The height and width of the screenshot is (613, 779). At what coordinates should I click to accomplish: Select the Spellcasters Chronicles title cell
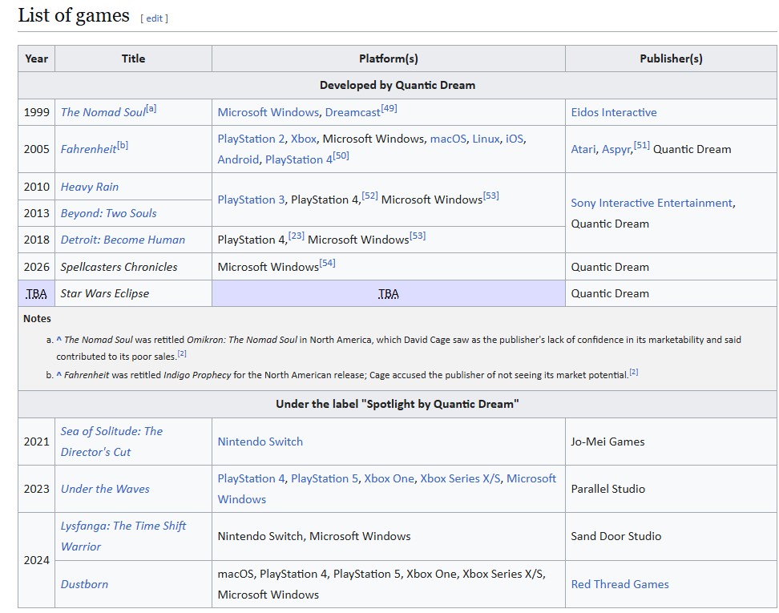[133, 267]
